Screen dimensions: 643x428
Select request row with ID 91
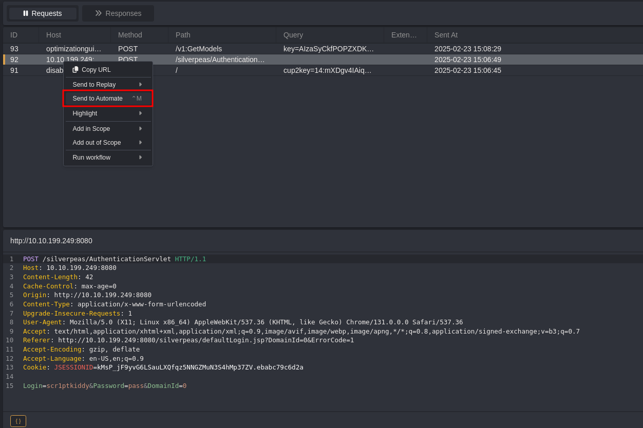tap(323, 70)
